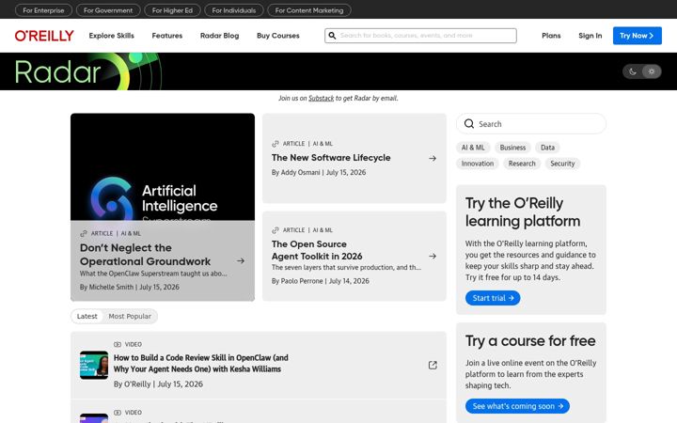This screenshot has width=677, height=423.
Task: Switch to dark mode with moon icon
Action: pos(633,71)
